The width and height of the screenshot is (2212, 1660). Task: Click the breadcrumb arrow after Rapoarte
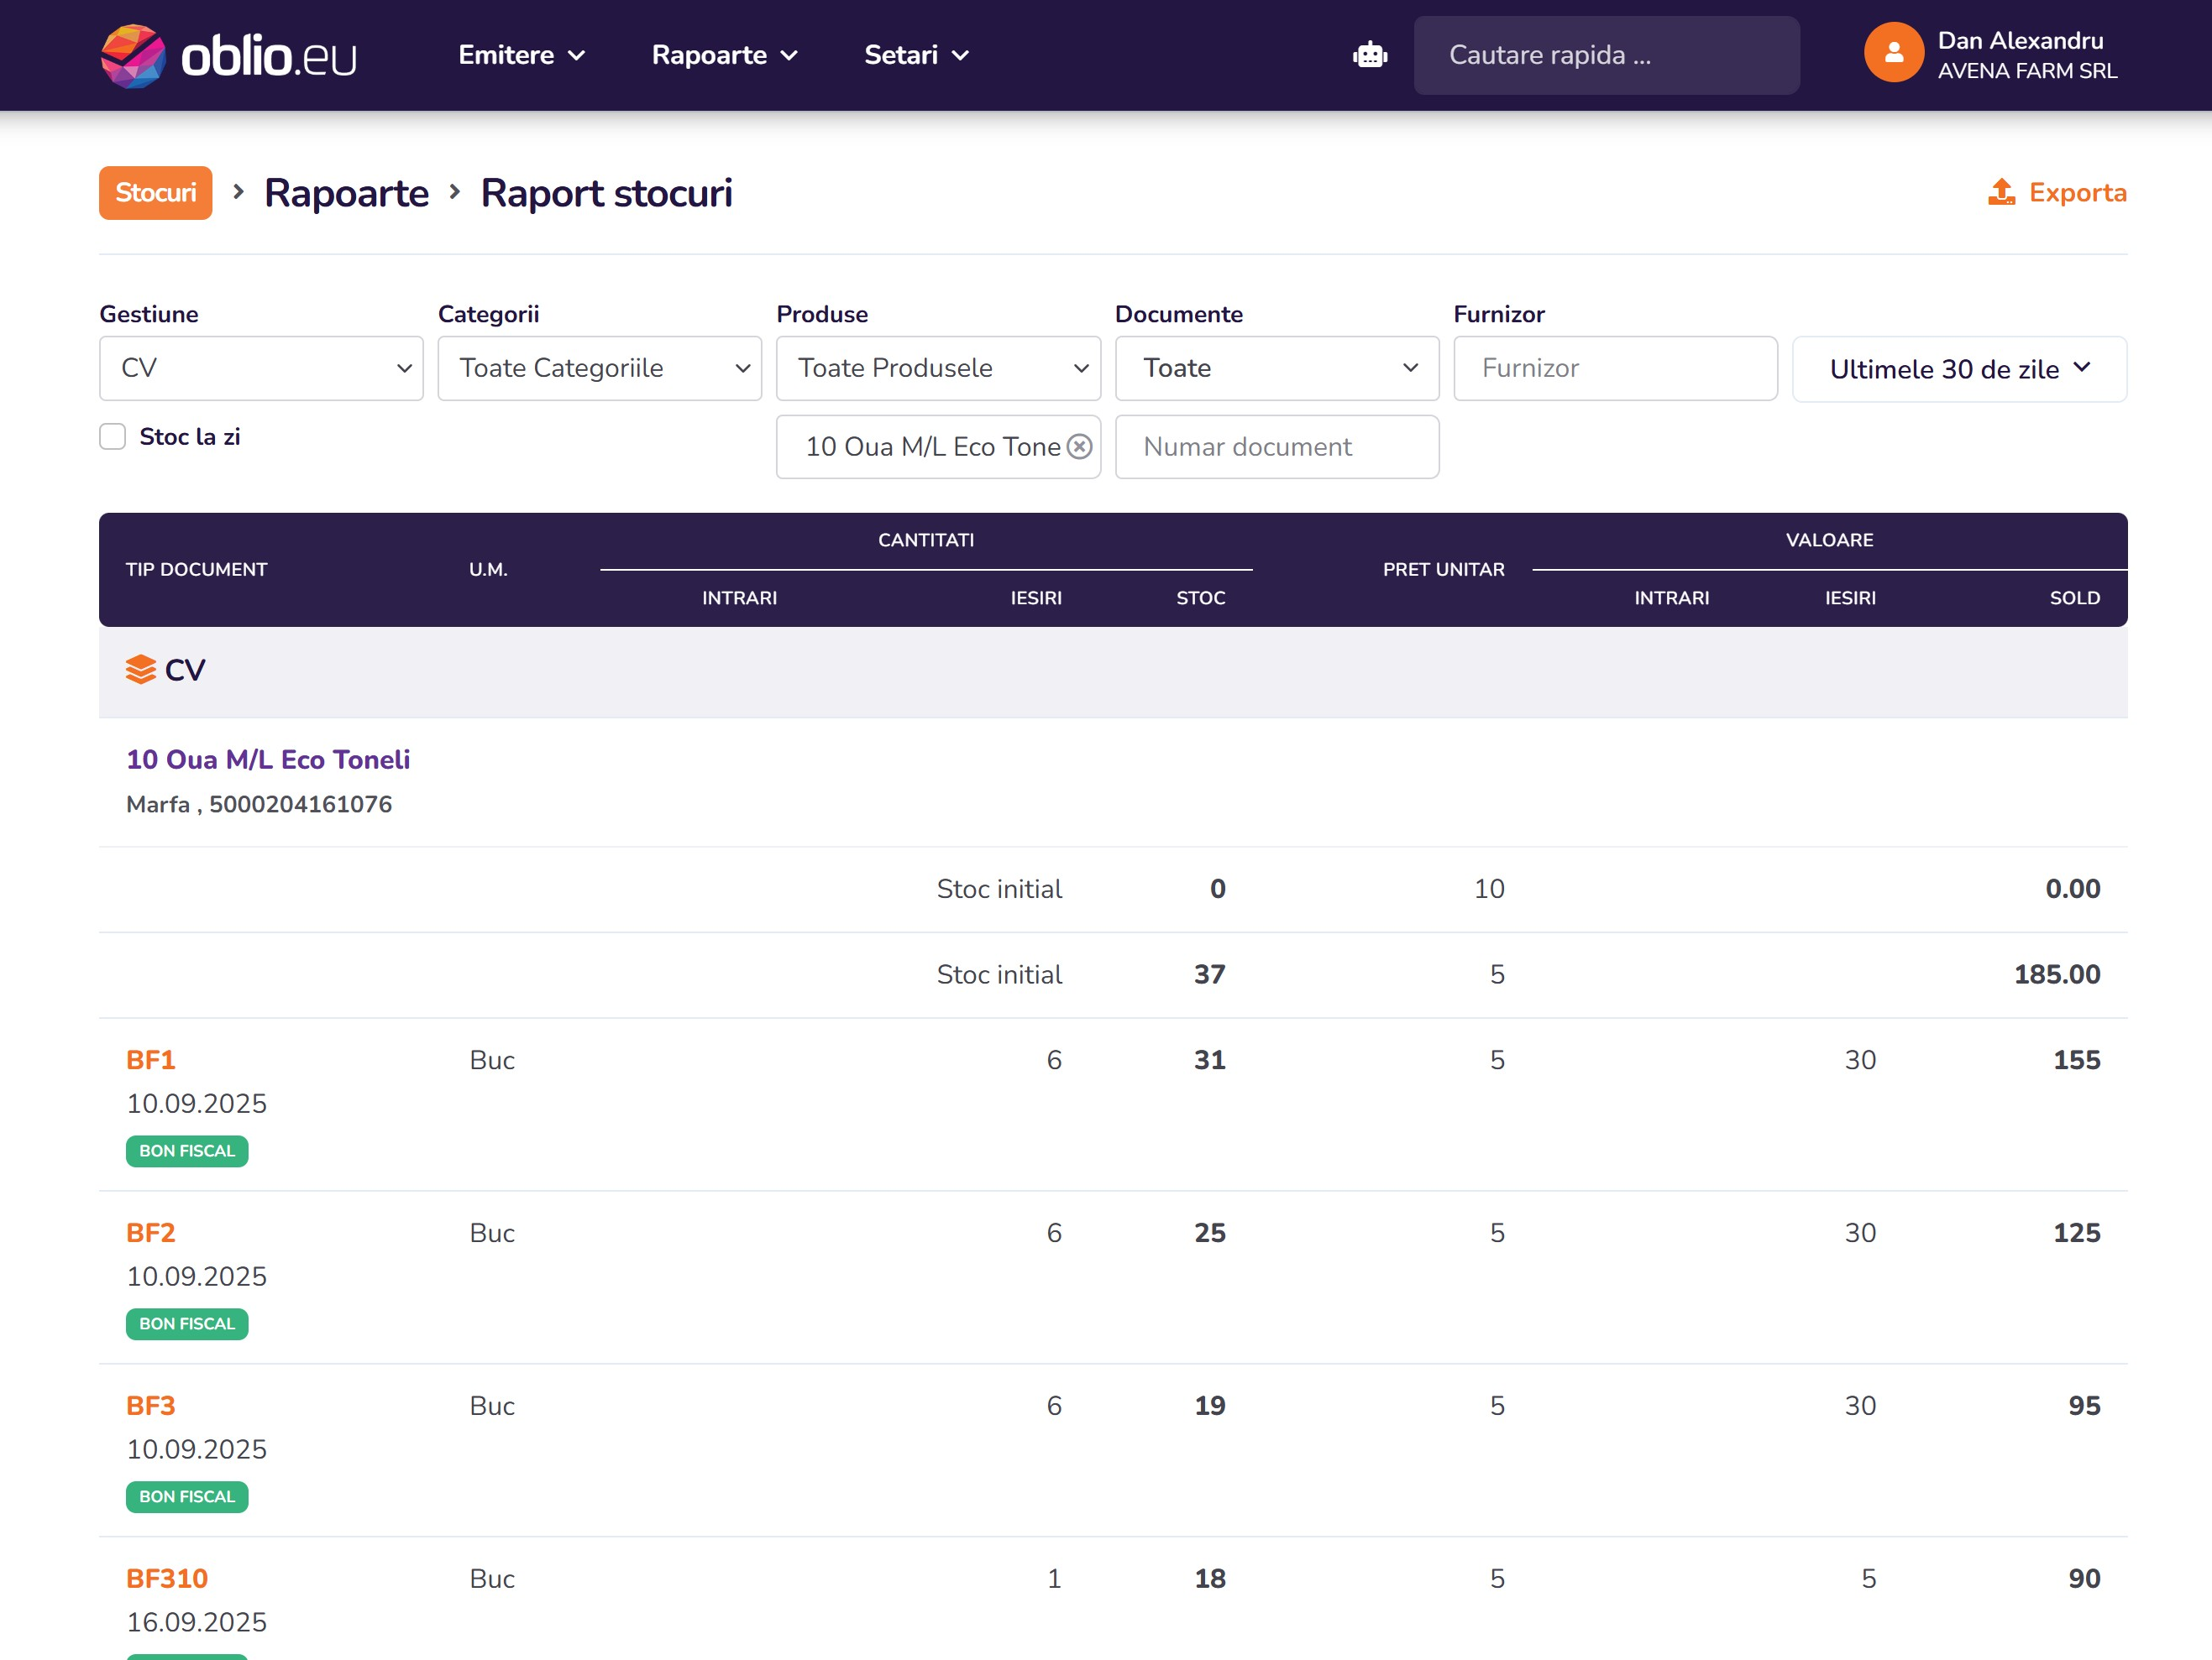455,192
